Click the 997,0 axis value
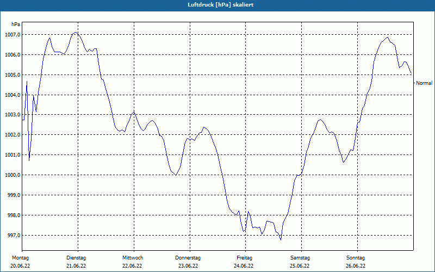435x272 pixels. click(x=14, y=236)
